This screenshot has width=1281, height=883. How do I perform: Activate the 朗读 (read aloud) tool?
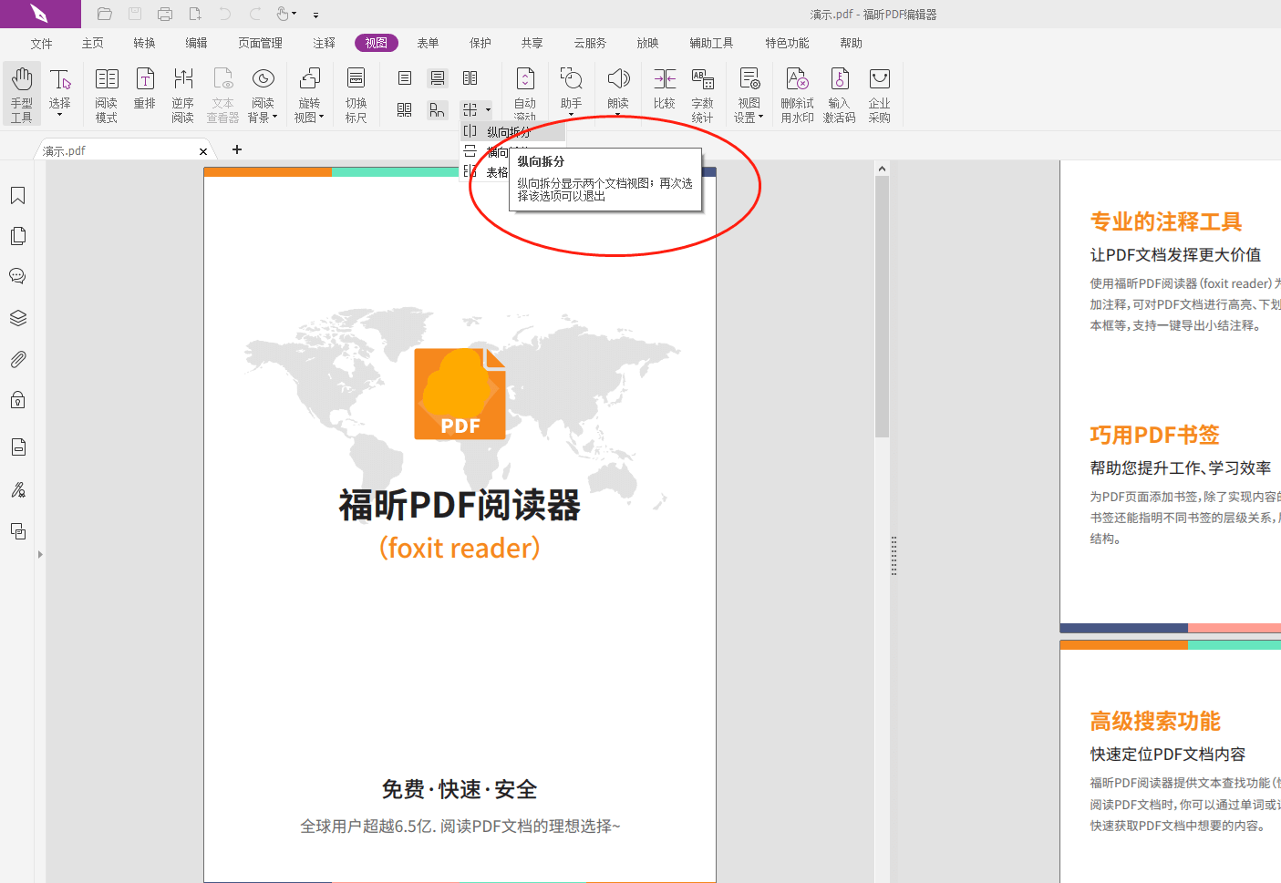618,91
